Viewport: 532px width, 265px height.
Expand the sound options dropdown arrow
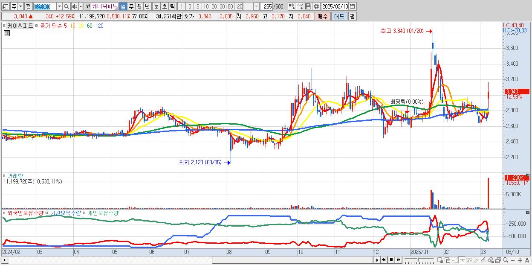click(81, 6)
